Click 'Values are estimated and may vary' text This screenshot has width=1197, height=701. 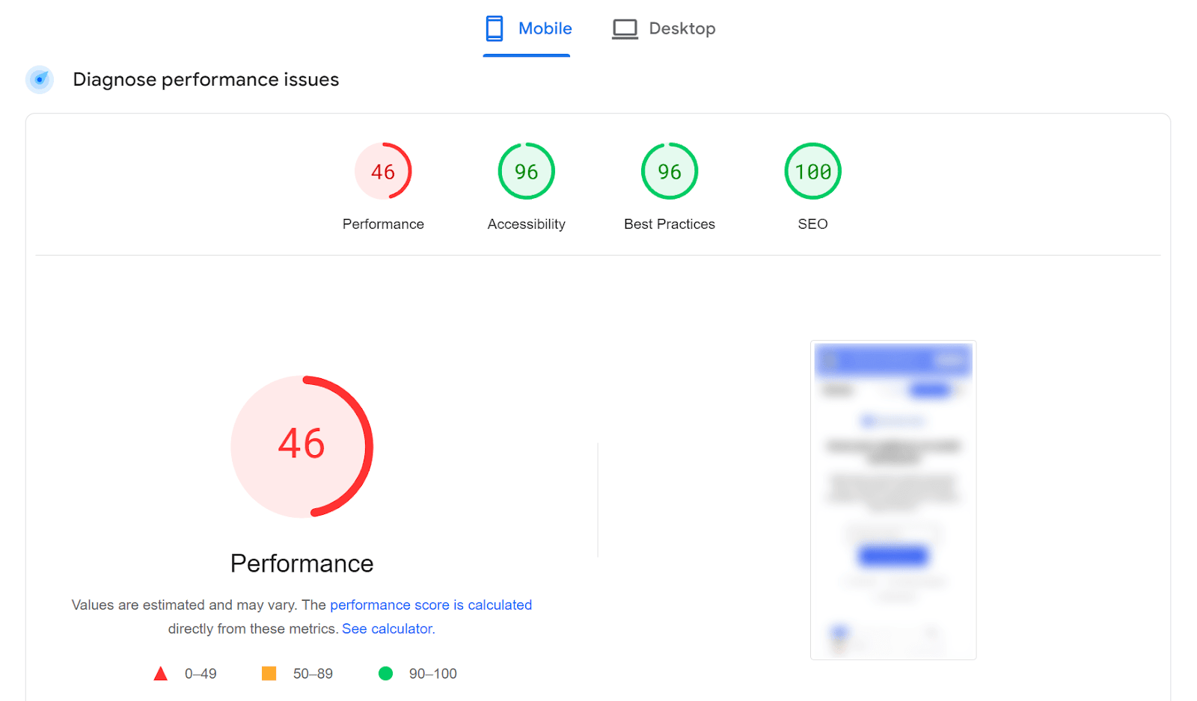(x=185, y=605)
